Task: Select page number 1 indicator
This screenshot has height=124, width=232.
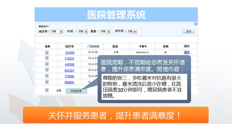Action: tap(196, 24)
